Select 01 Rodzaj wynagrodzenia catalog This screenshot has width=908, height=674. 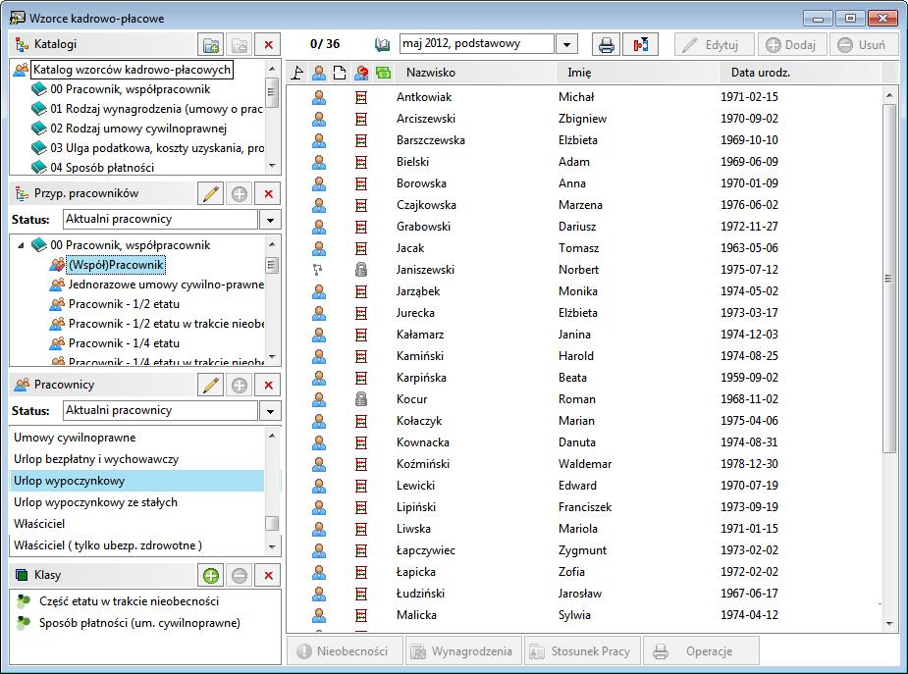point(156,109)
